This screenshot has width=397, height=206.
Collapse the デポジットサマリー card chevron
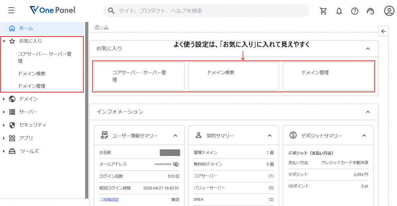[364, 136]
